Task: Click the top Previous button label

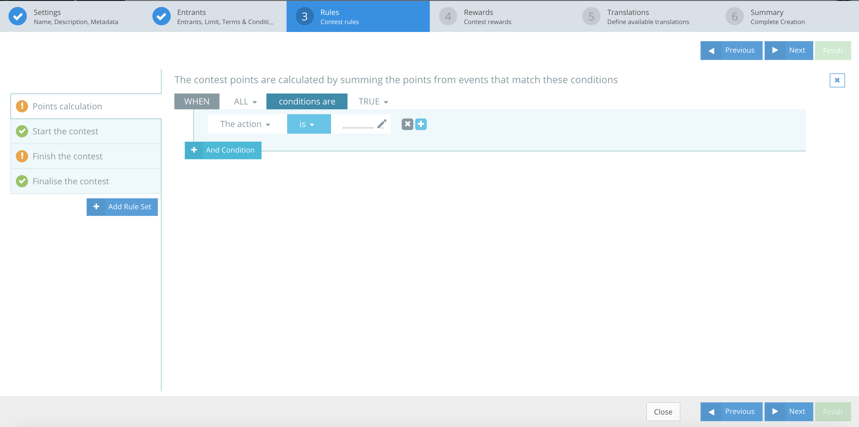Action: tap(740, 50)
